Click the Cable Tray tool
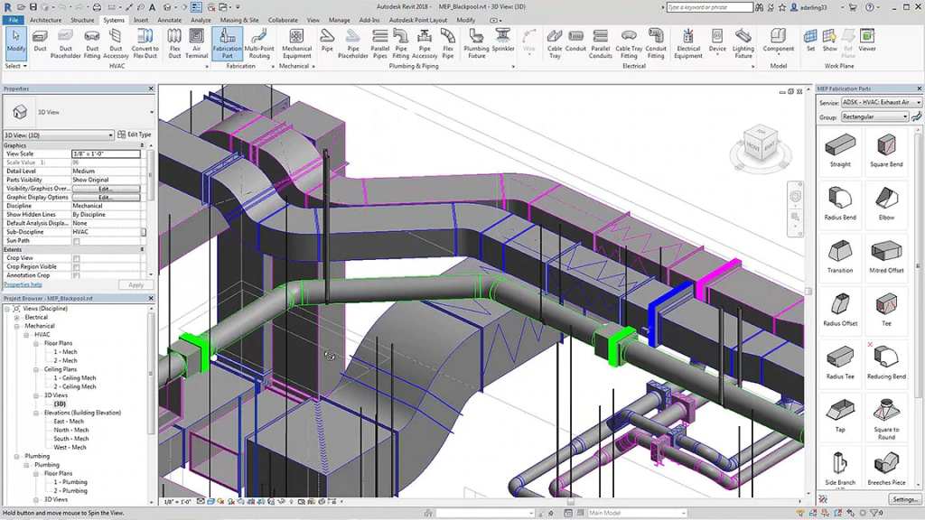This screenshot has width=925, height=520. click(555, 42)
